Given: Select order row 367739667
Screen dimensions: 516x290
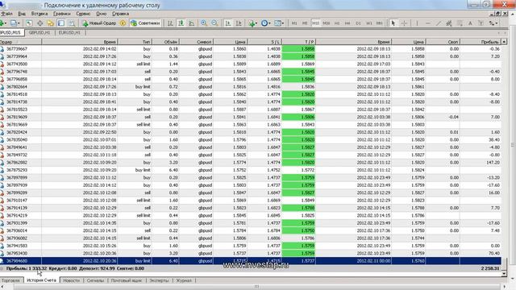Looking at the screenshot, I should pyautogui.click(x=251, y=48).
